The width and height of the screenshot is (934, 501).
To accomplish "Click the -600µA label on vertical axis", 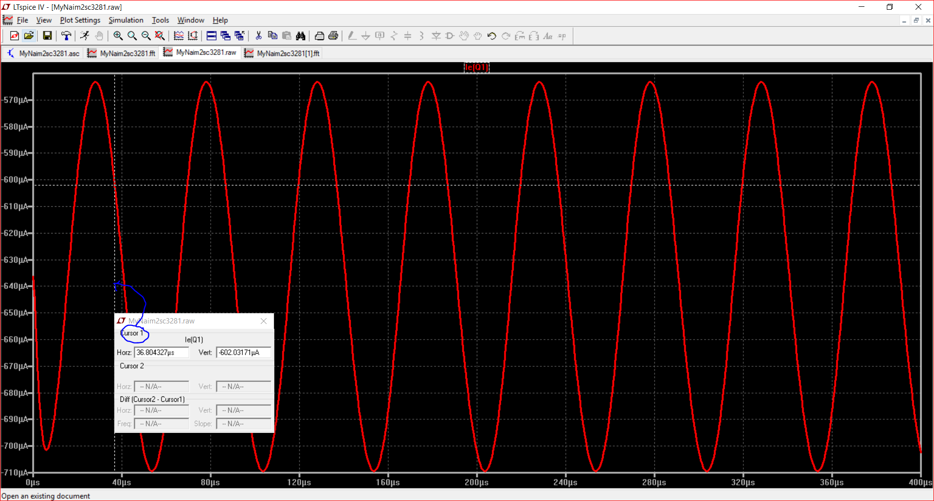I will [17, 180].
